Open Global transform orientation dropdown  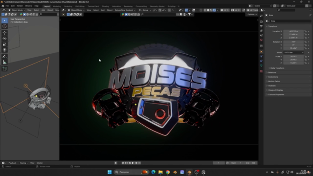point(145,10)
